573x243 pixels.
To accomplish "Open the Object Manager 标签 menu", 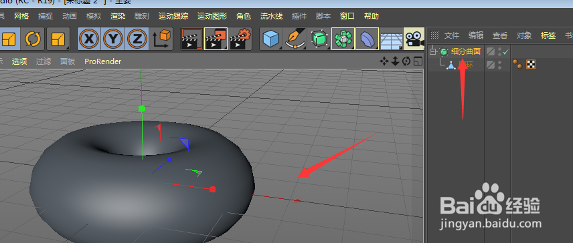I will 548,35.
